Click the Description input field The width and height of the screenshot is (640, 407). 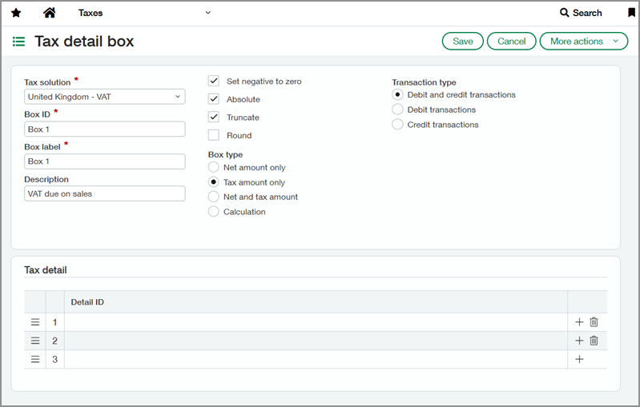104,194
